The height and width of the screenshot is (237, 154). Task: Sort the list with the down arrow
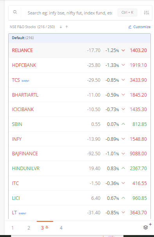pyautogui.click(x=61, y=27)
